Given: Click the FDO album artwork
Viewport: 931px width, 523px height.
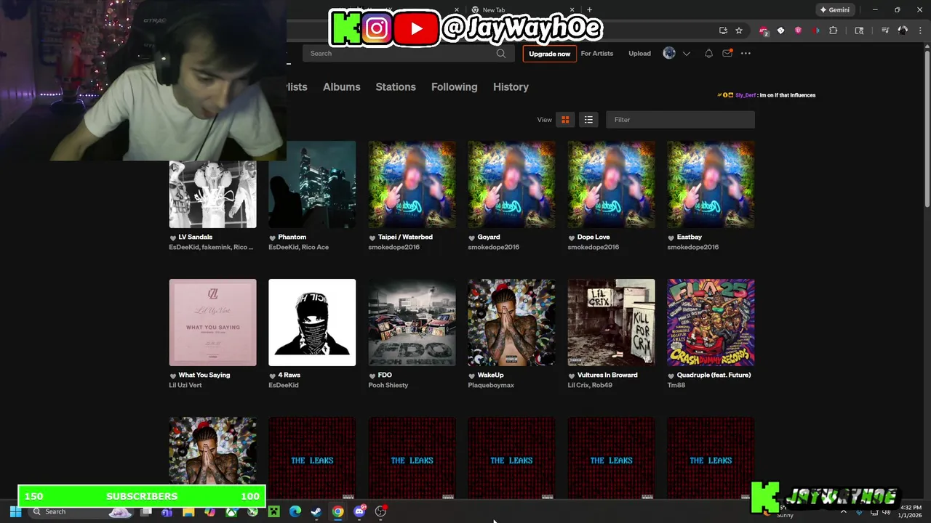Looking at the screenshot, I should click(412, 323).
